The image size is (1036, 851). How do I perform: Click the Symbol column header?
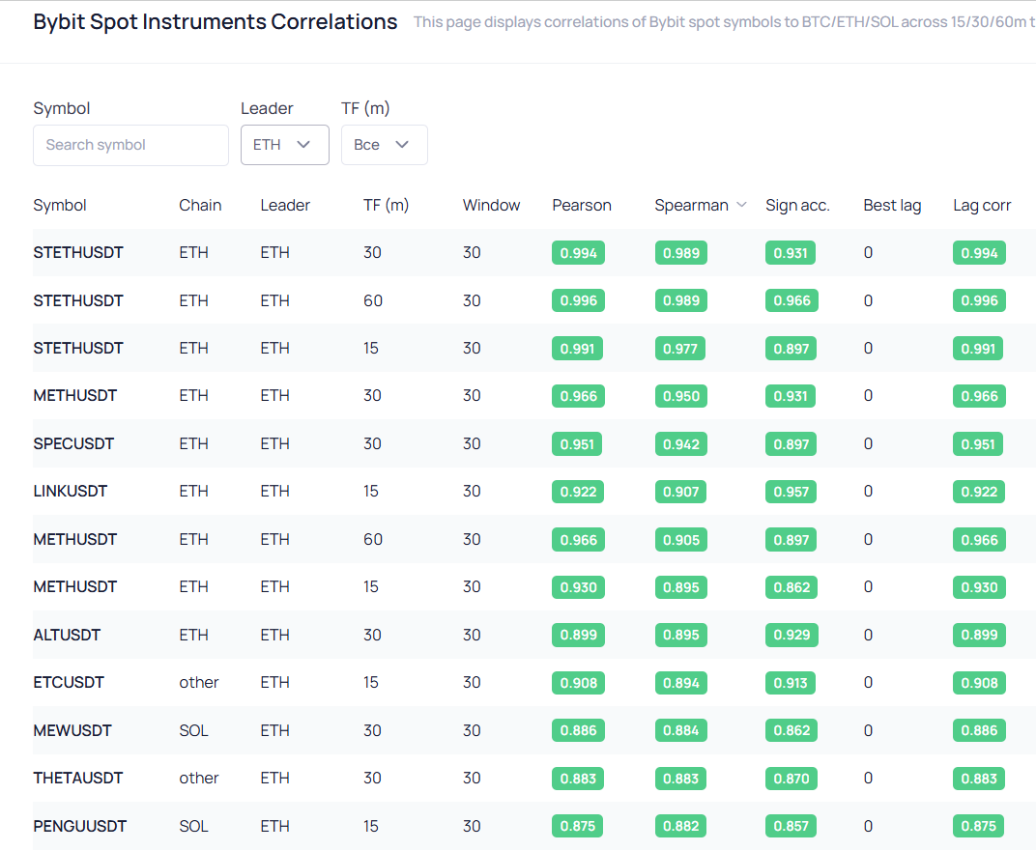pos(60,205)
